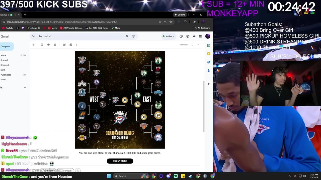This screenshot has width=321, height=180.
Task: Bookmark this page with the star icon
Action: point(171,22)
